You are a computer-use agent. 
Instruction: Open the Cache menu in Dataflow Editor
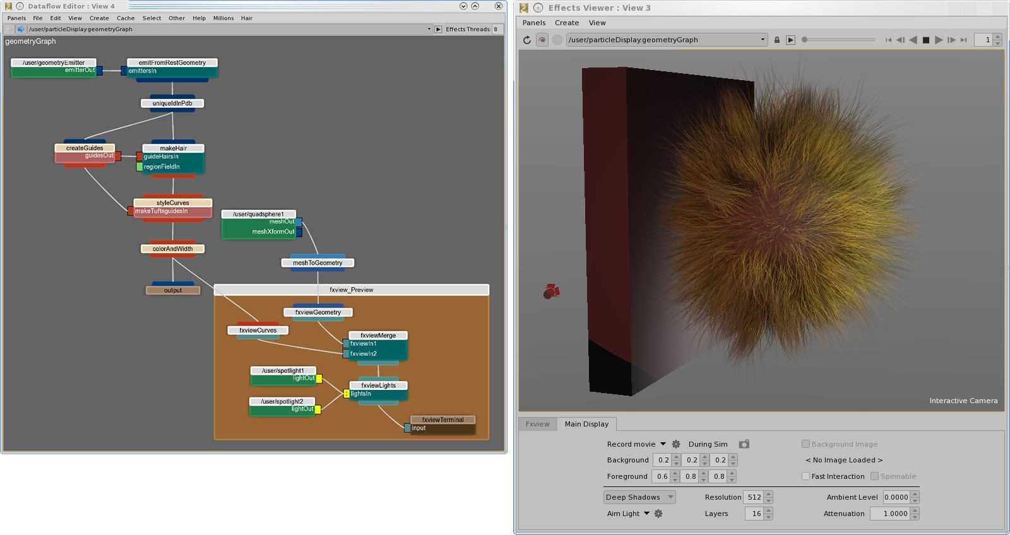coord(126,18)
